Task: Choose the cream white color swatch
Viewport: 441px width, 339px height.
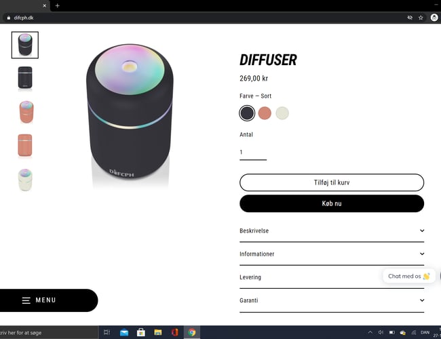Action: (x=282, y=113)
